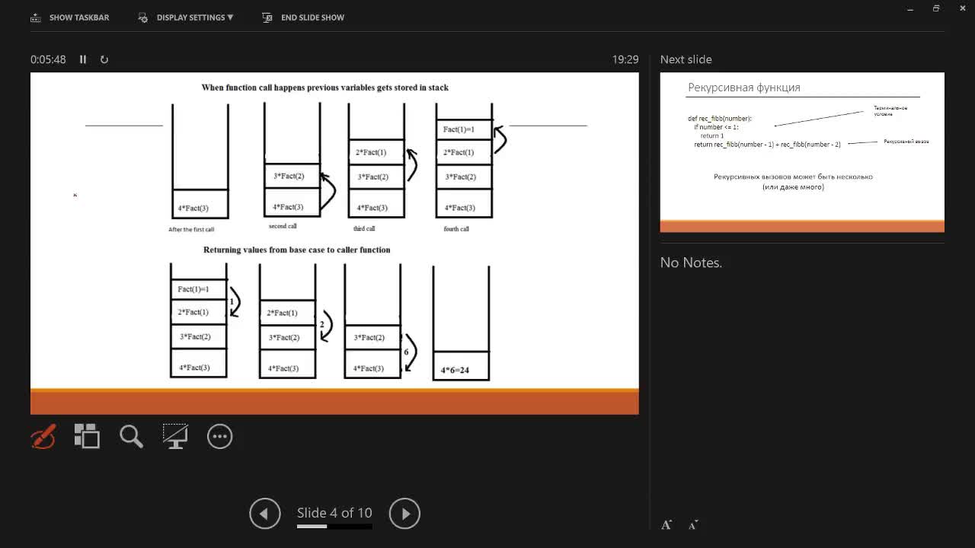975x548 pixels.
Task: Make the notes text smaller
Action: point(693,524)
